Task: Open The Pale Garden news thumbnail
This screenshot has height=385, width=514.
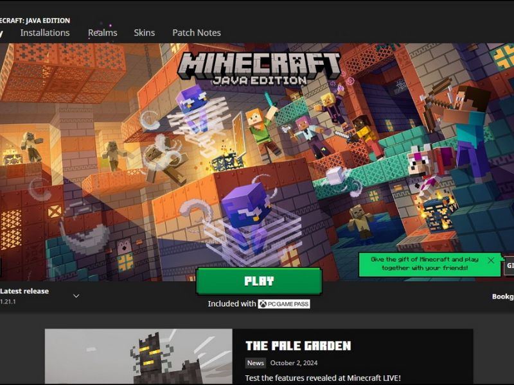Action: 139,357
